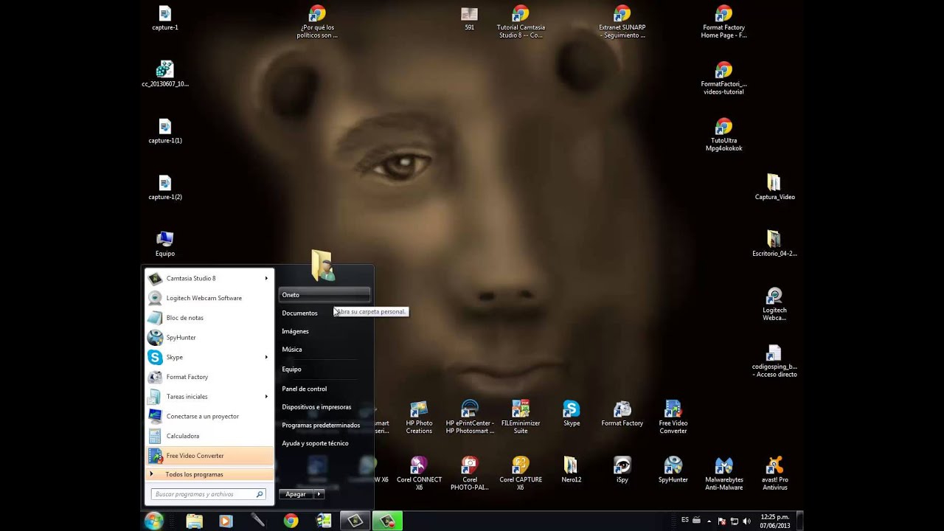Click the user account picture folder icon
Viewport: 944px width, 531px height.
coord(323,265)
